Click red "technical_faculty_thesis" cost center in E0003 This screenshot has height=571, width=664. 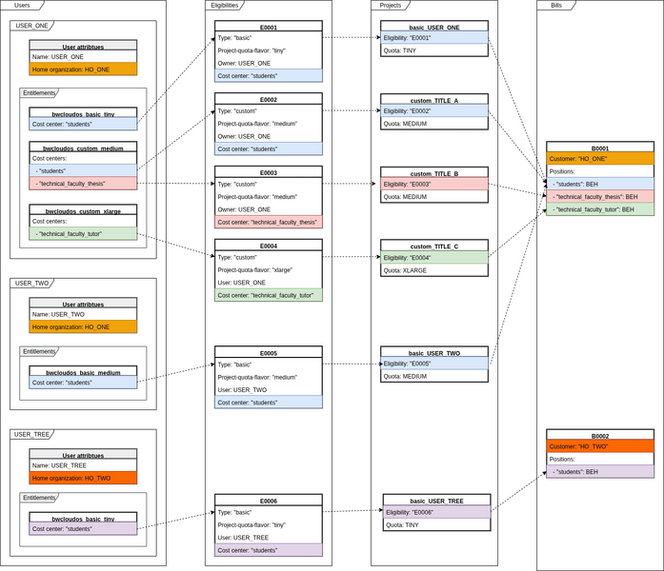click(x=268, y=222)
